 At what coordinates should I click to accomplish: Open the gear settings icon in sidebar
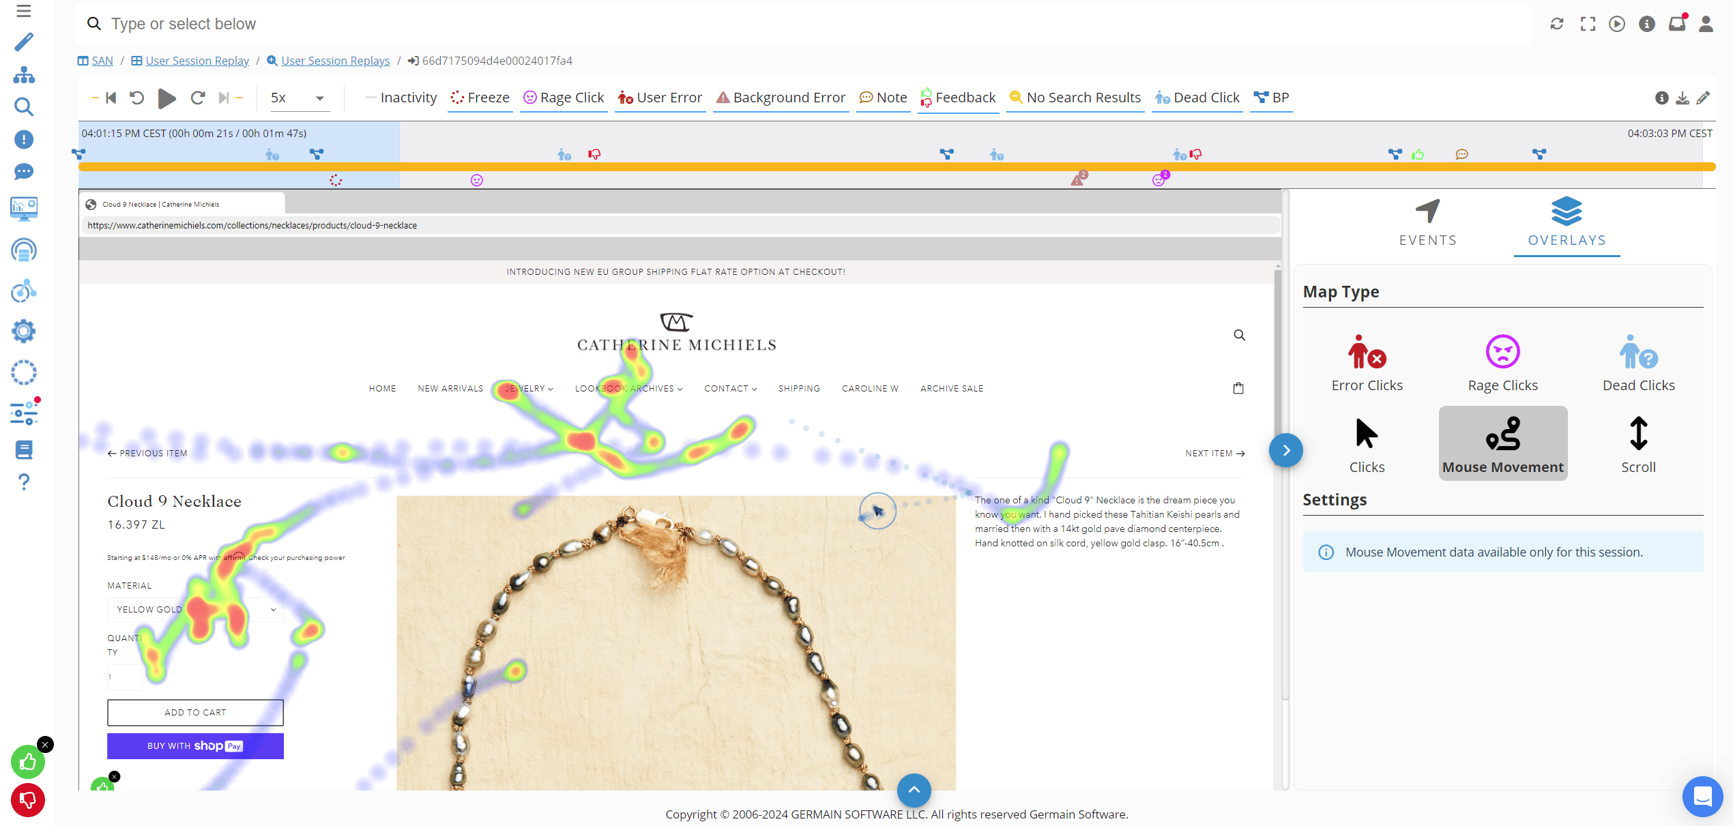pos(24,331)
